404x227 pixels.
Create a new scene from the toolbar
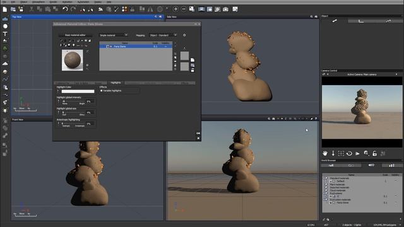tap(5, 9)
